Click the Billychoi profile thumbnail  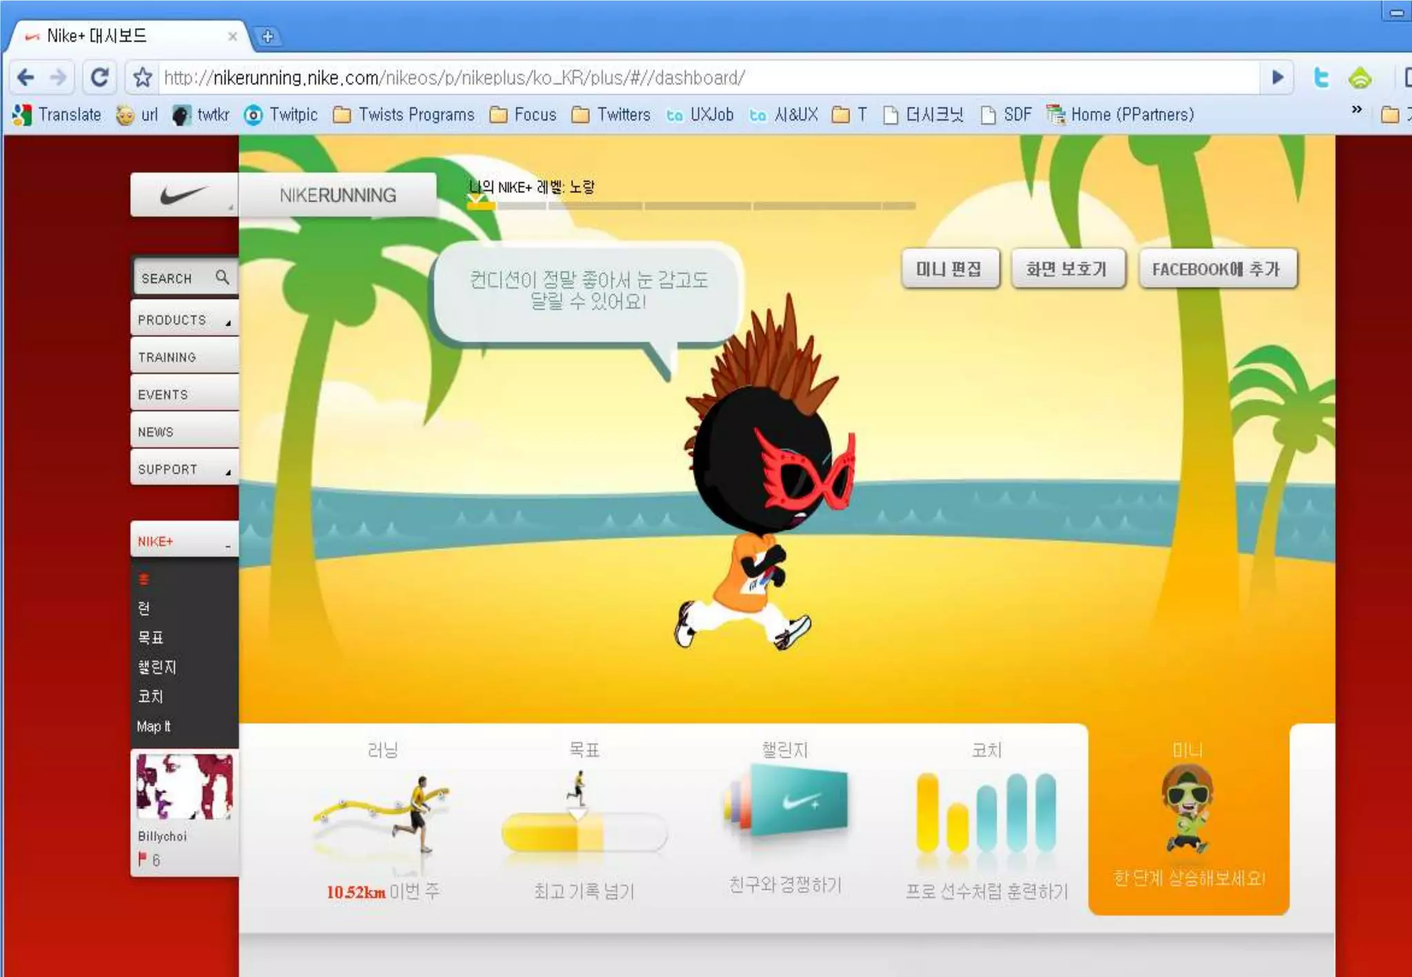[183, 787]
